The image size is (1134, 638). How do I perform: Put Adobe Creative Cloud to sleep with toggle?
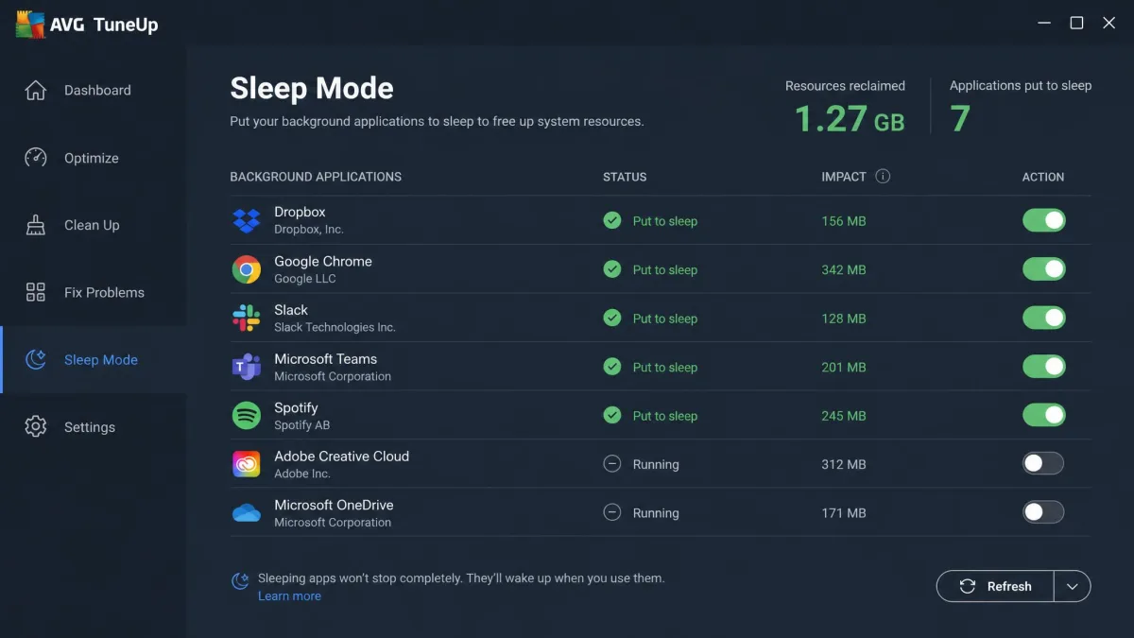click(1043, 463)
